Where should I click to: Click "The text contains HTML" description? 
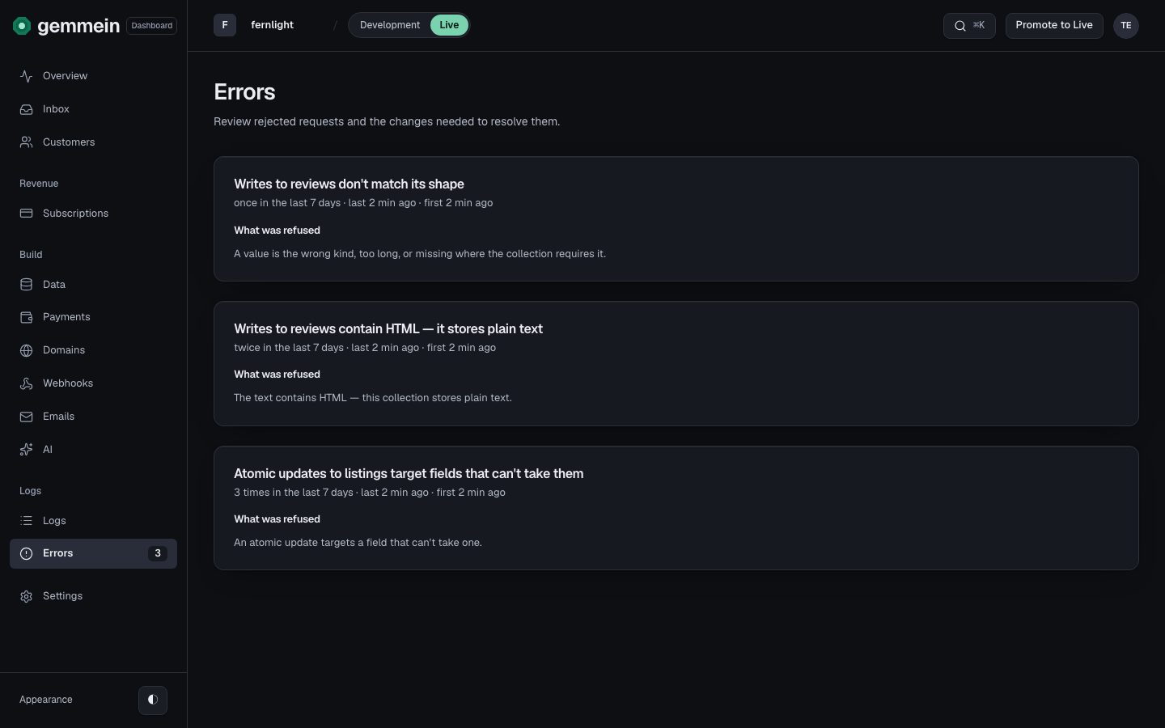(373, 398)
